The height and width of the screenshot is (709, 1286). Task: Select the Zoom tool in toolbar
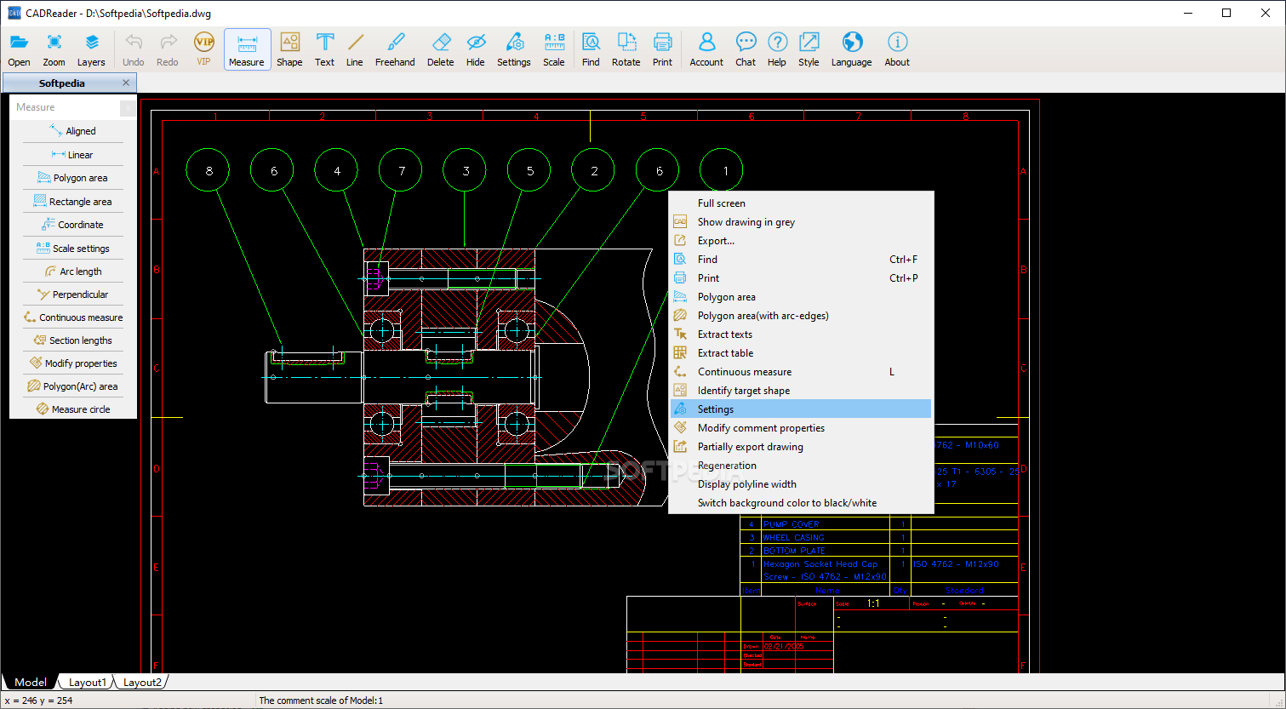54,49
